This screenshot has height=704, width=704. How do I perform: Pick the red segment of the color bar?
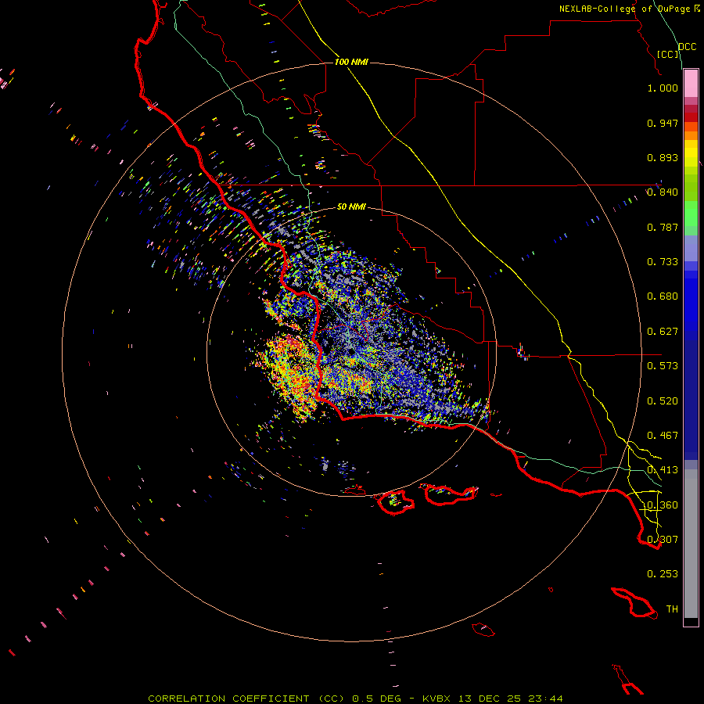click(691, 117)
